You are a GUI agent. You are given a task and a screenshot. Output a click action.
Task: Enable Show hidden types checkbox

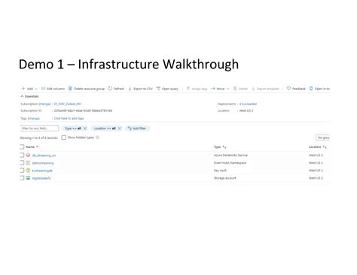[64, 137]
